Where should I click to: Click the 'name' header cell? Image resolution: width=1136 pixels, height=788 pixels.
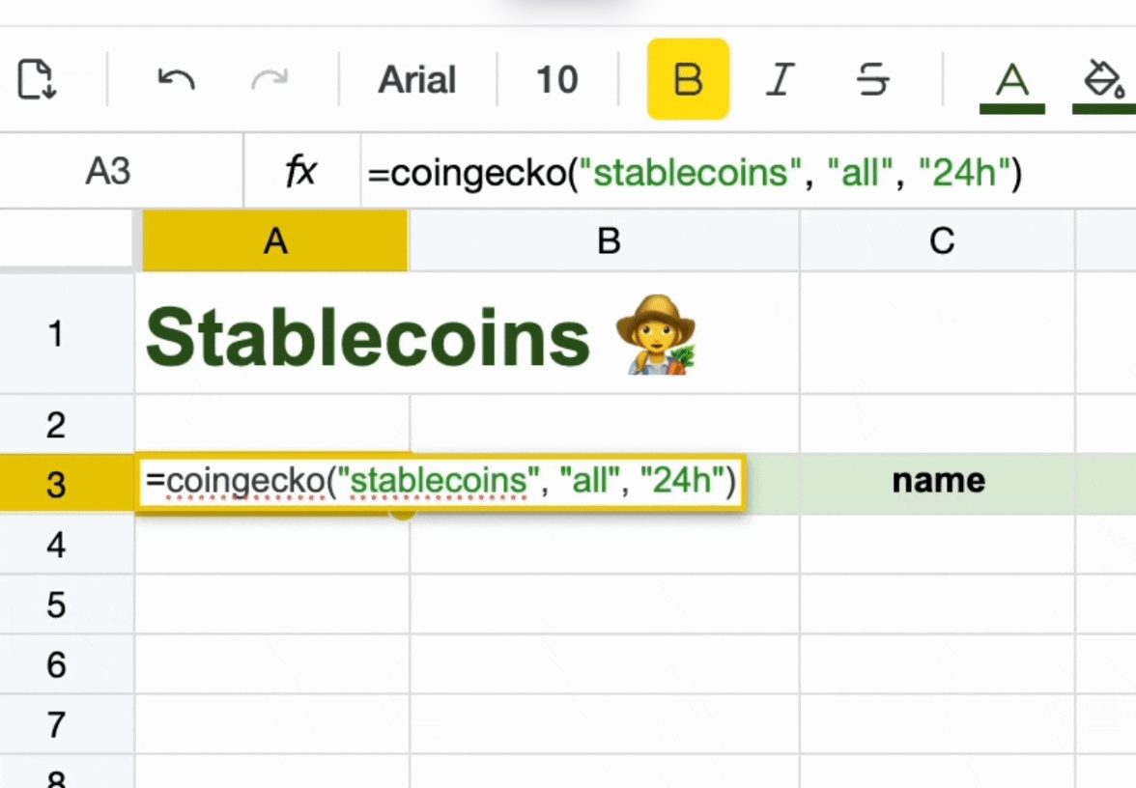tap(938, 481)
